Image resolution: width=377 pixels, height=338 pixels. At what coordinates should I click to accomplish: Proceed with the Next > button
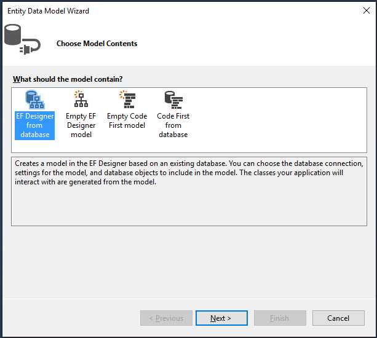(221, 318)
